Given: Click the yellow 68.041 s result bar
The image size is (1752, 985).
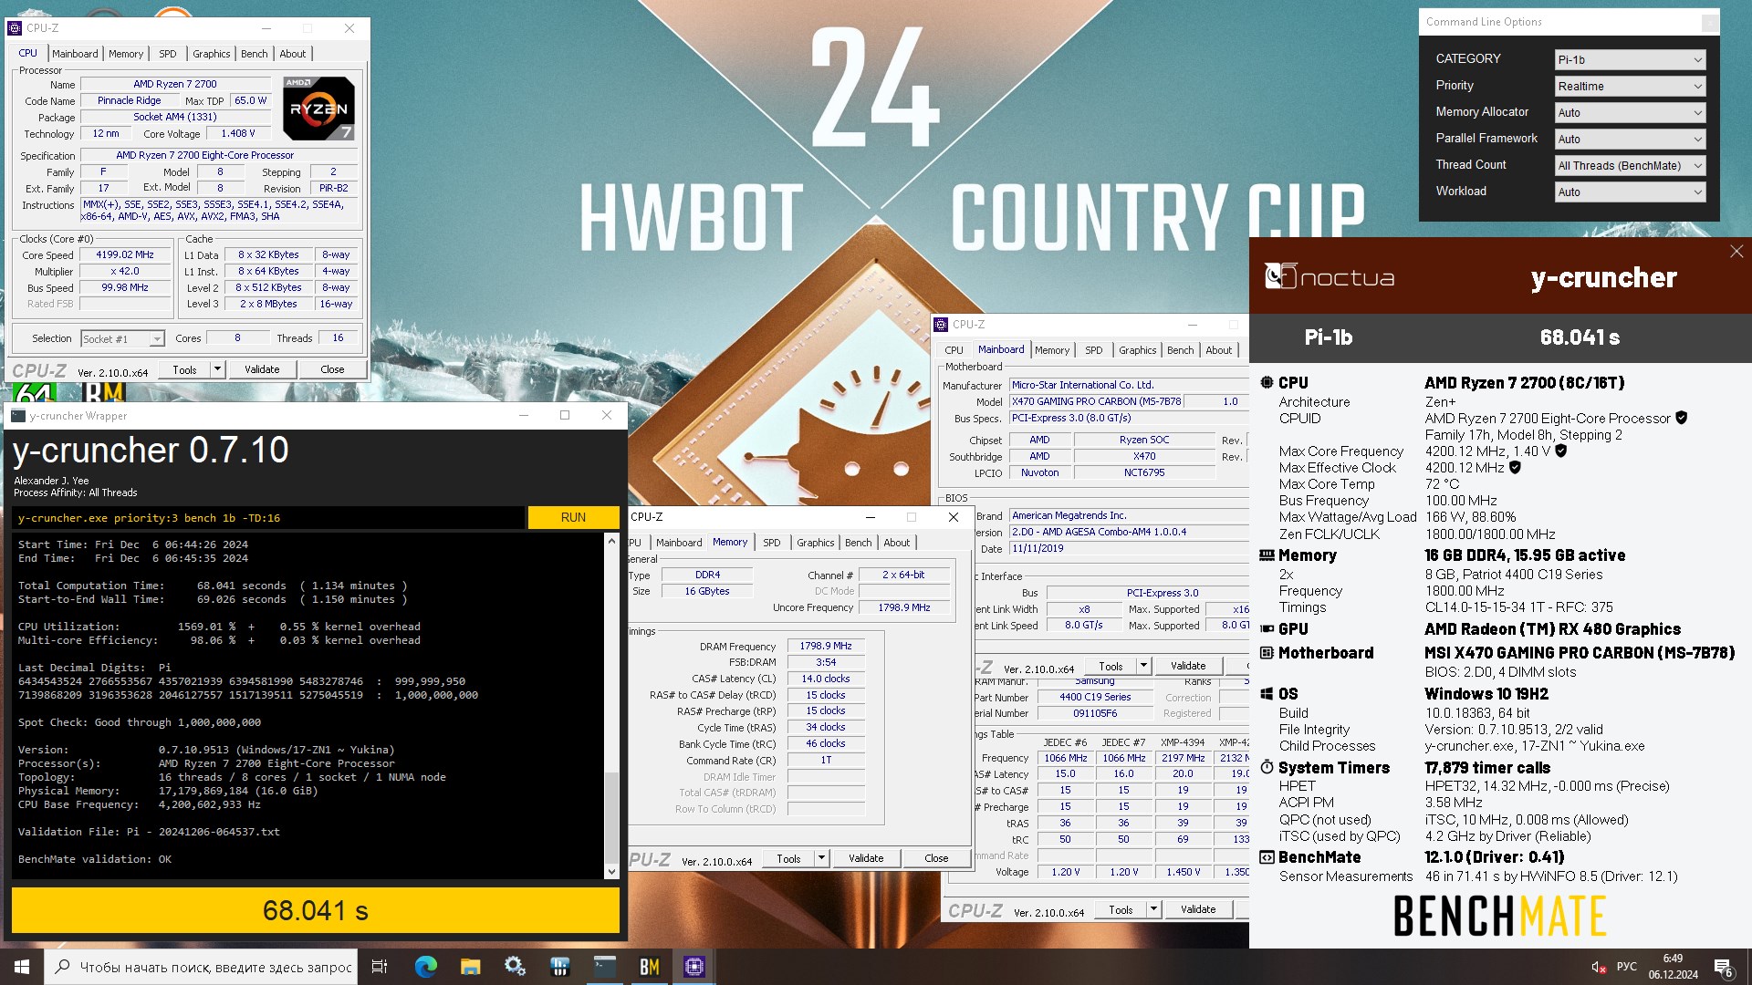Looking at the screenshot, I should (x=315, y=910).
